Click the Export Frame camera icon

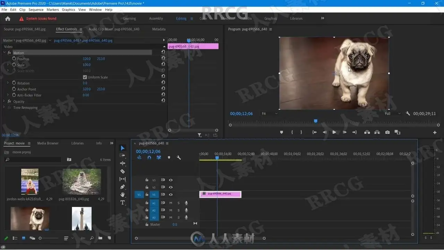coord(387,132)
